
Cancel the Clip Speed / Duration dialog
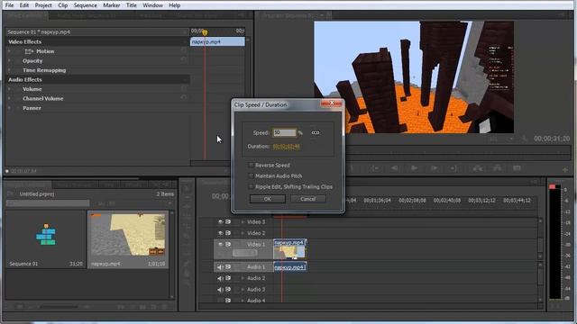(308, 199)
